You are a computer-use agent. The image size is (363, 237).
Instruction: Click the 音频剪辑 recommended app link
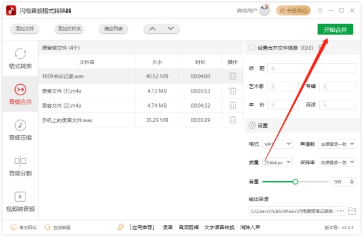[x=189, y=228]
